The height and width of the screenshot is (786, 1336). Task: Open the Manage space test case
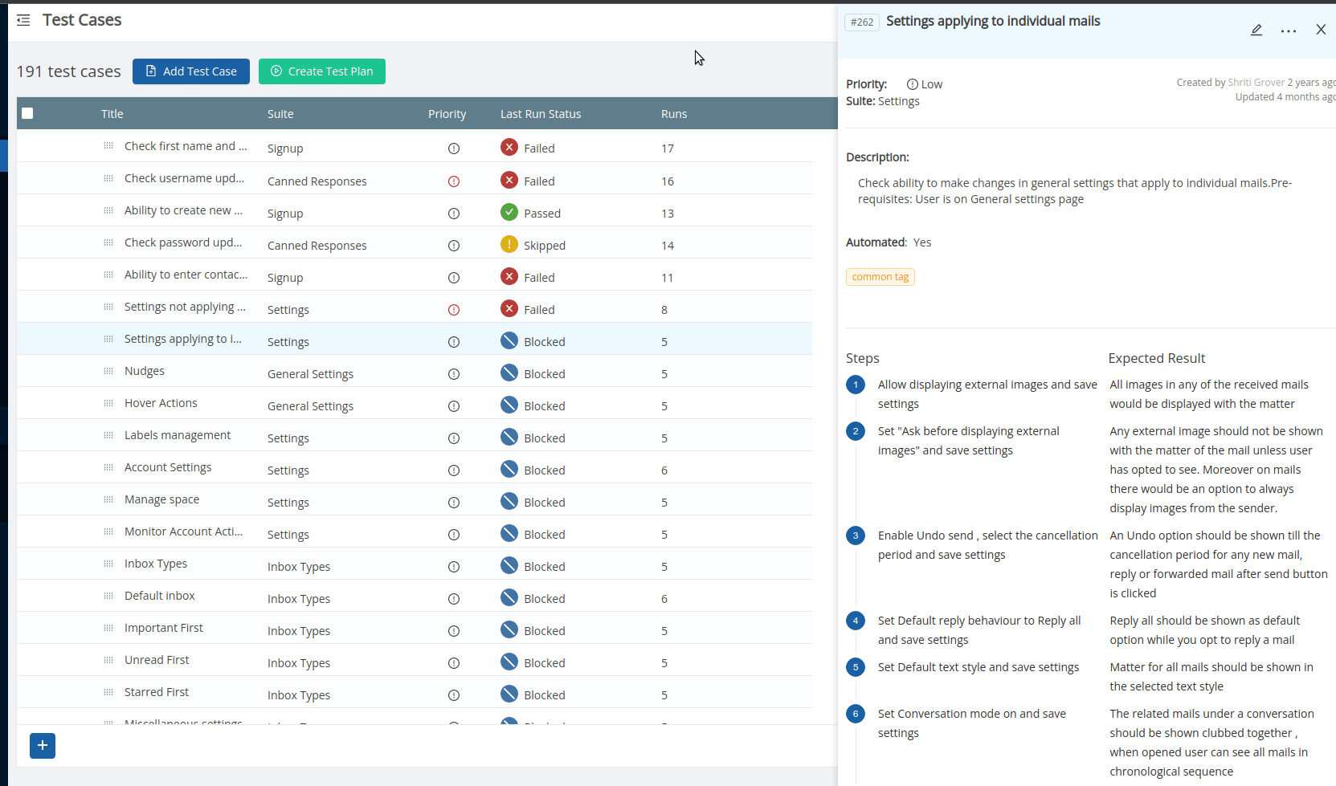161,499
